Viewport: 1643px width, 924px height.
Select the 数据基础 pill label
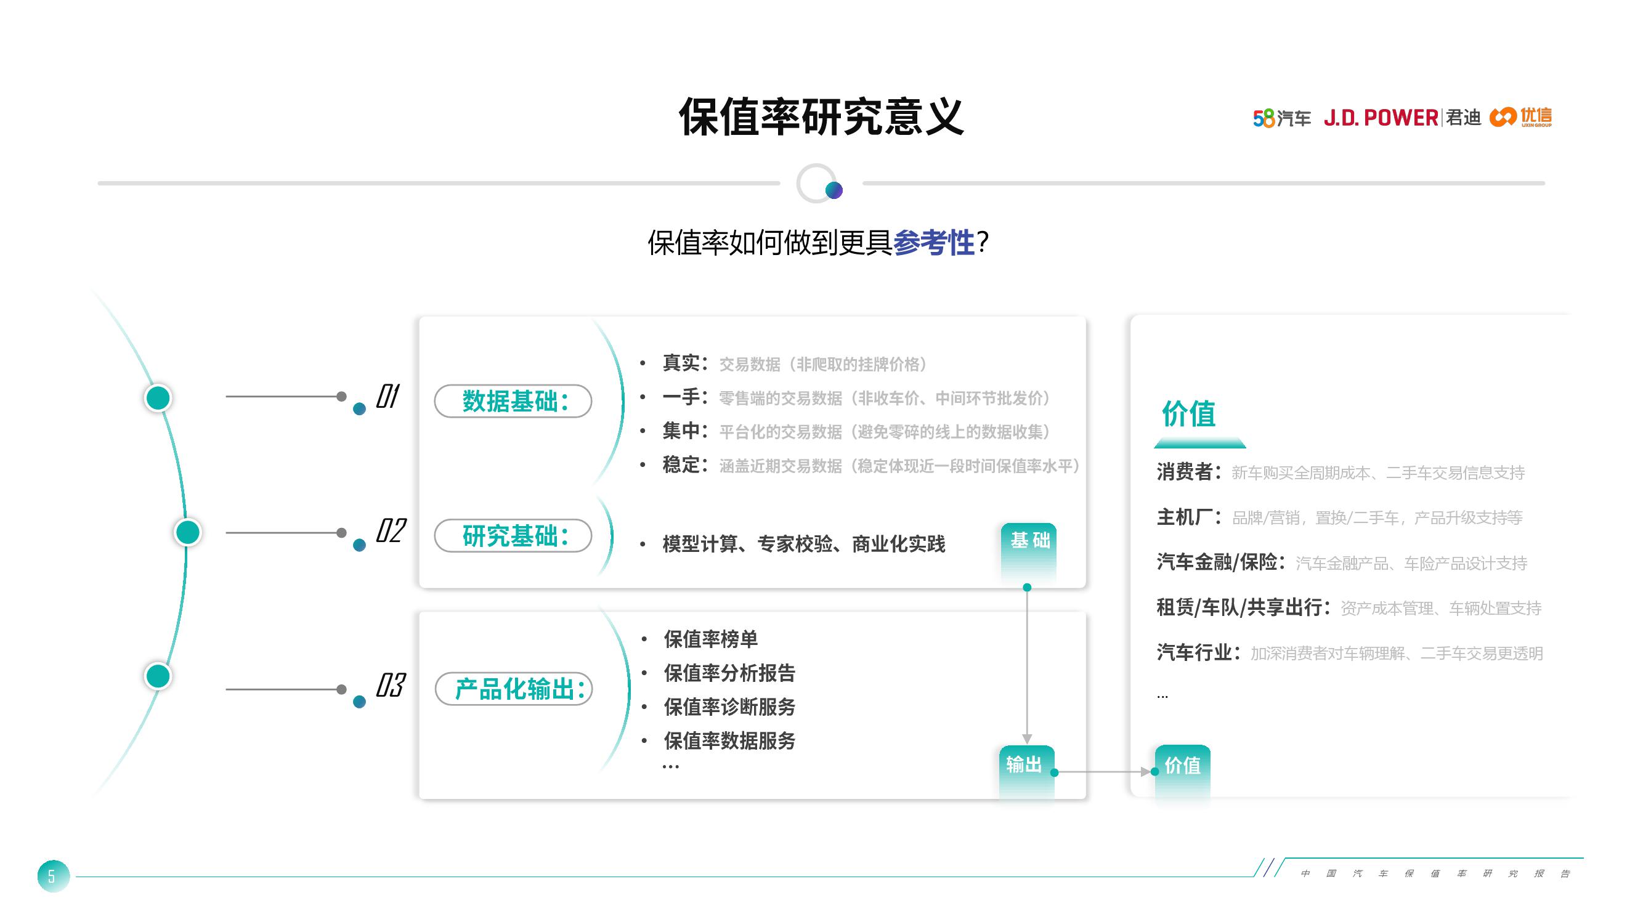point(513,401)
